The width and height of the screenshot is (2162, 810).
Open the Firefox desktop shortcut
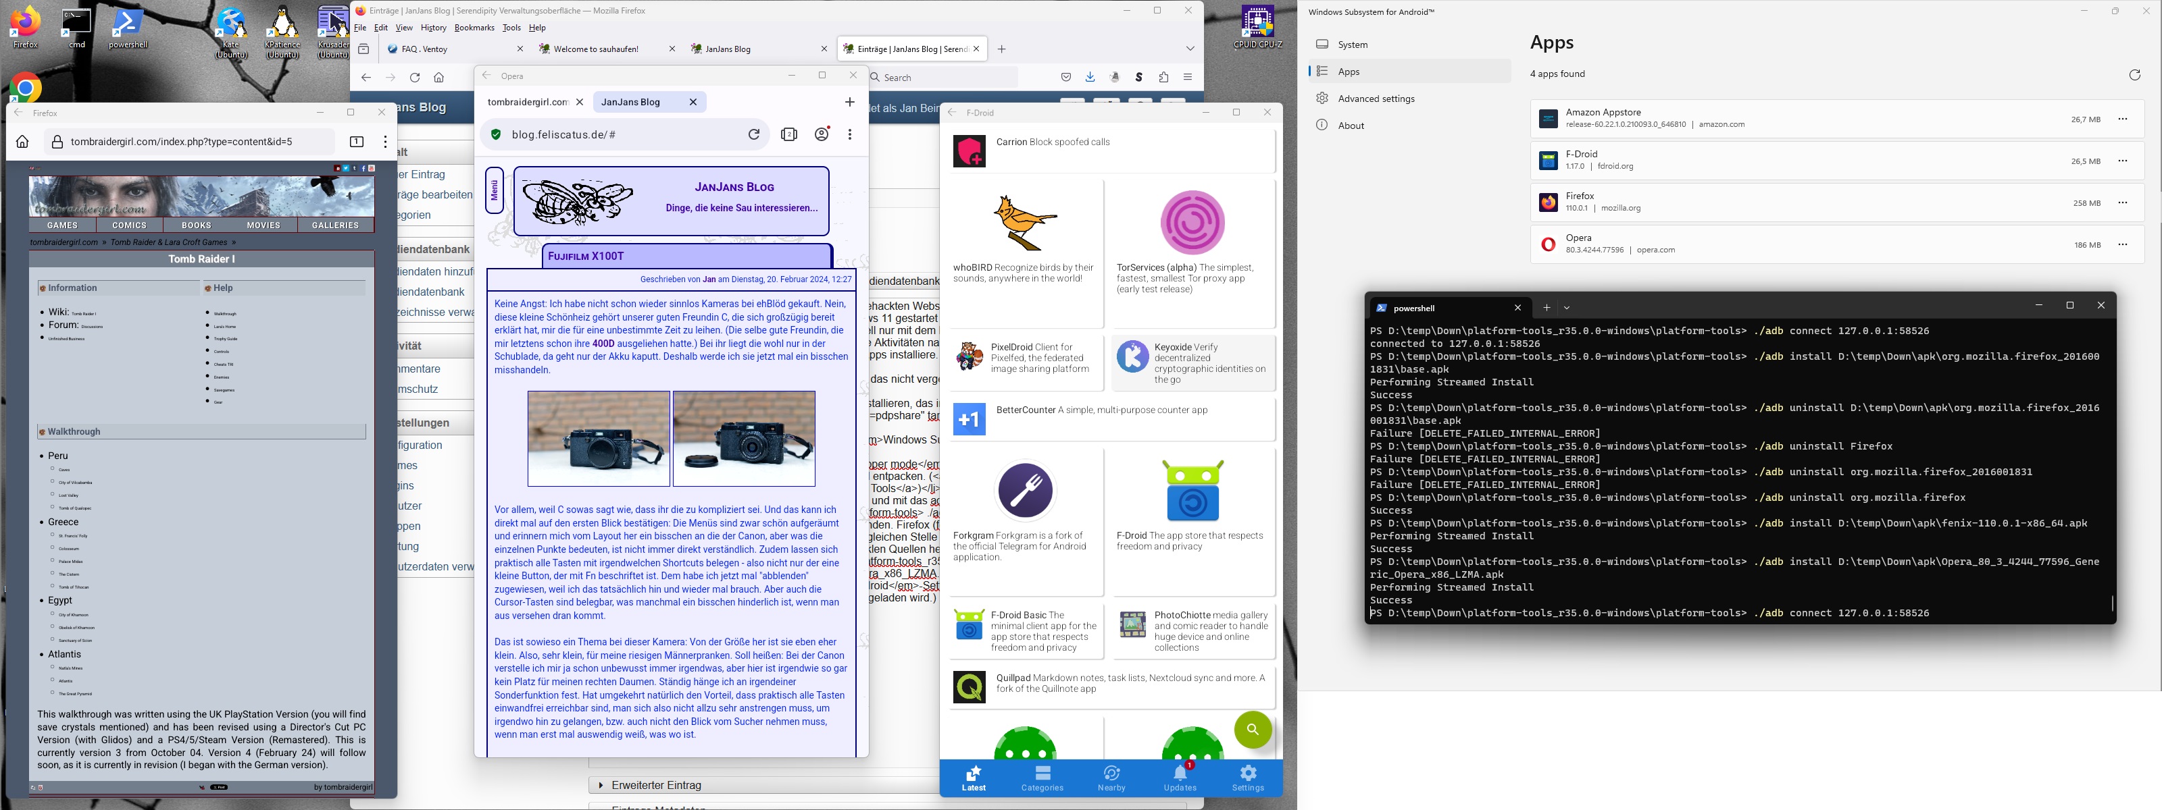point(25,28)
